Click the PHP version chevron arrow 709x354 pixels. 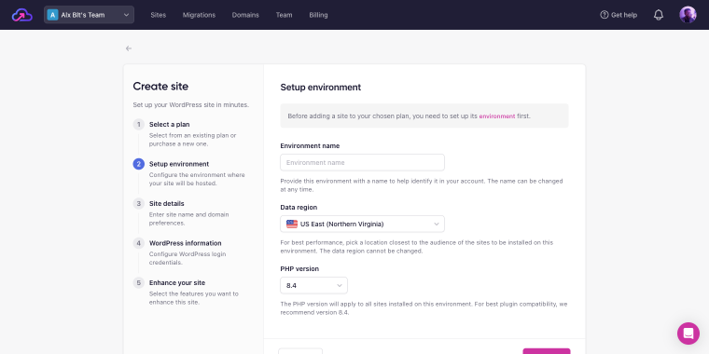[x=340, y=285]
